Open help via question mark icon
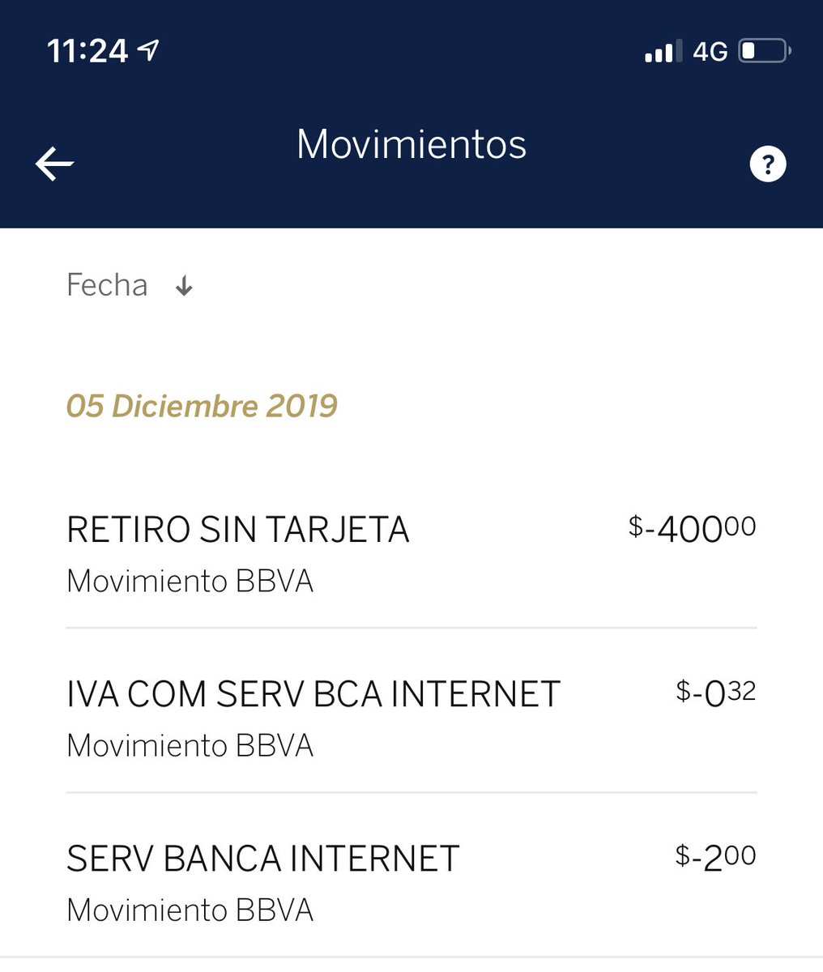 767,164
